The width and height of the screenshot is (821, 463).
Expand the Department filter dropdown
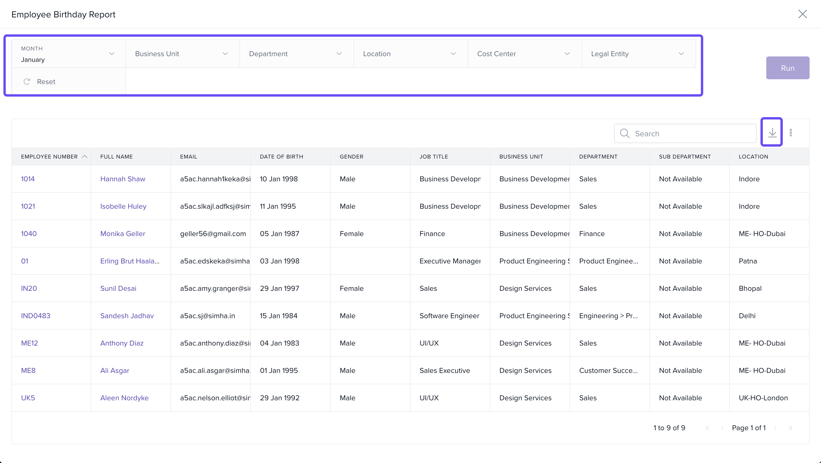pos(296,54)
